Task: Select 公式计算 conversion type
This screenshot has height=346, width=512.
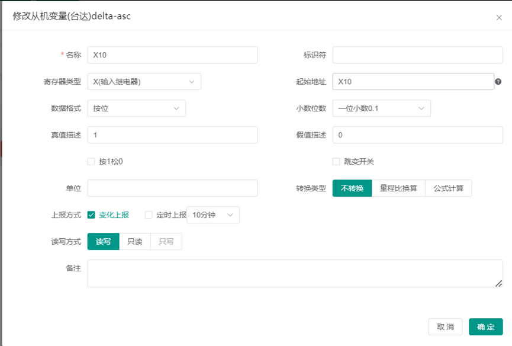Action: tap(448, 188)
